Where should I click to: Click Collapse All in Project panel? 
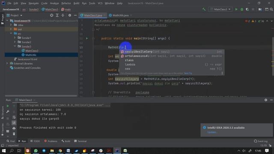(x=63, y=15)
